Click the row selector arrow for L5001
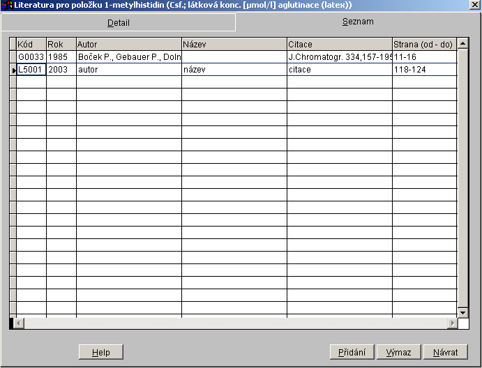 coord(13,70)
